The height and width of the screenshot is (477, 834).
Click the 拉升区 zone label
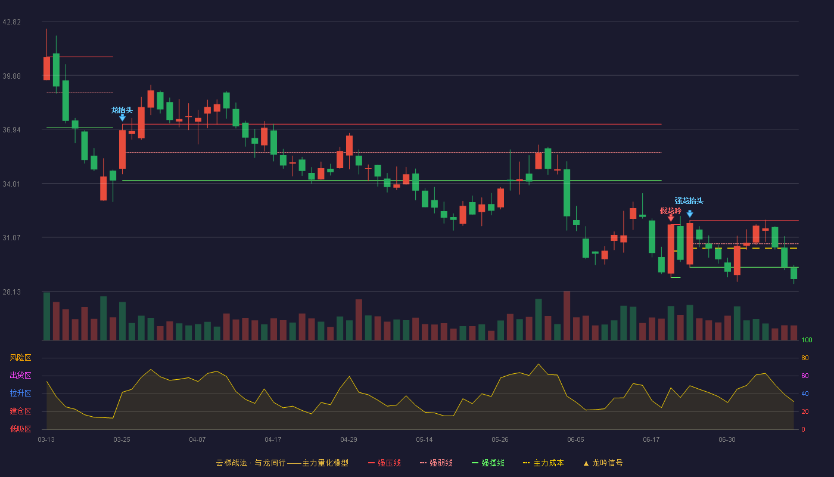pyautogui.click(x=20, y=394)
